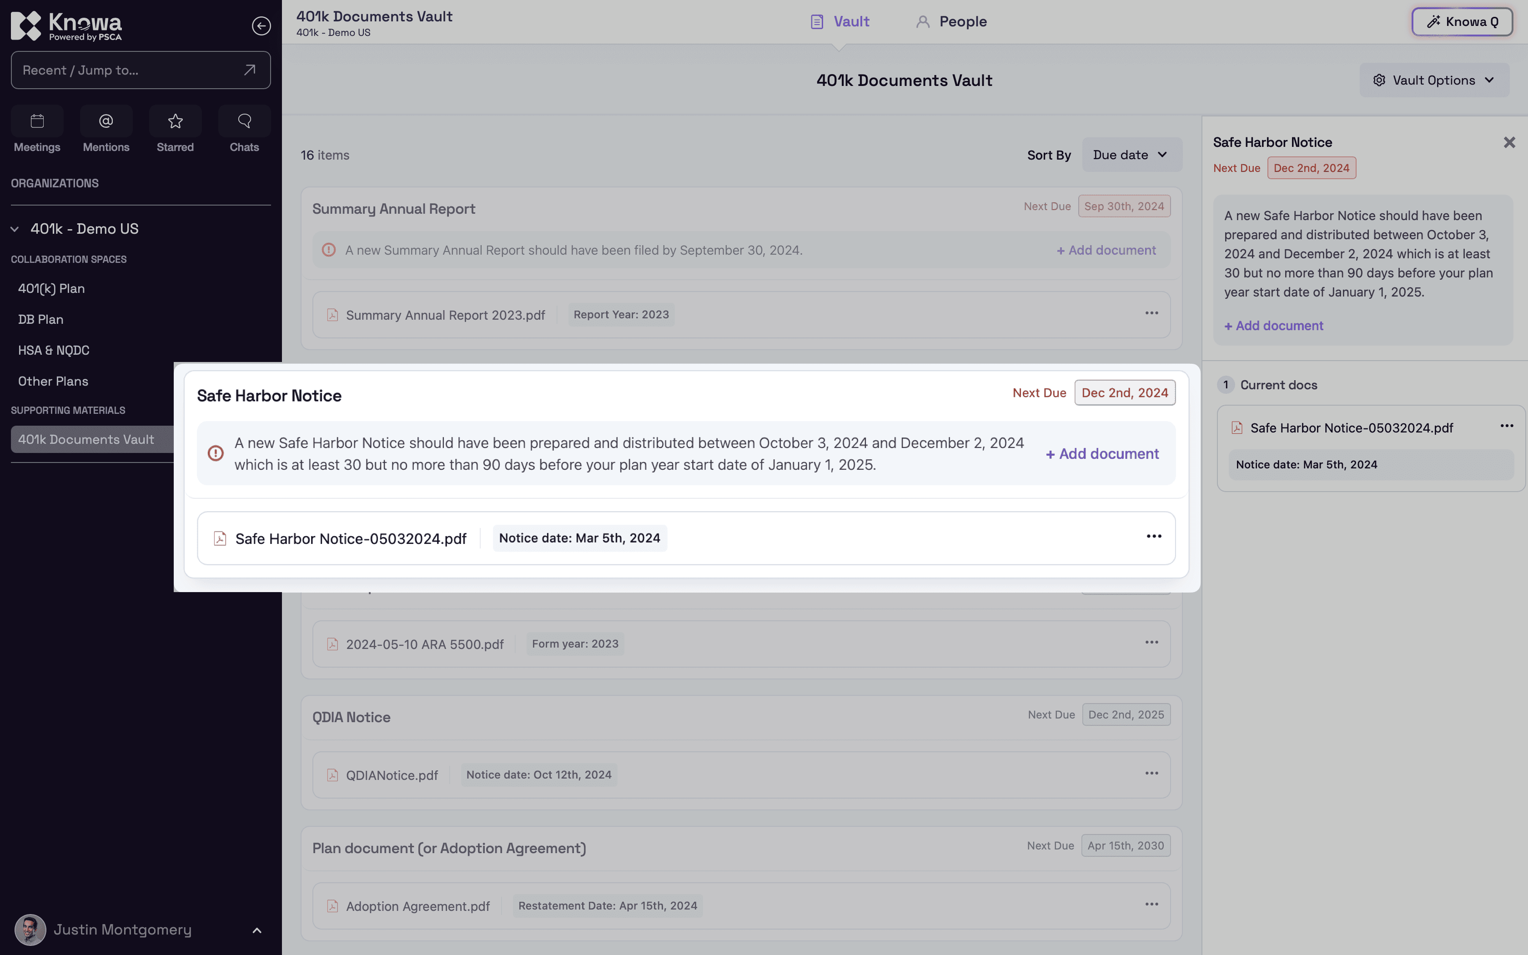
Task: Open the Safe Harbor Notice-05032024.pdf file in the list
Action: (x=351, y=539)
